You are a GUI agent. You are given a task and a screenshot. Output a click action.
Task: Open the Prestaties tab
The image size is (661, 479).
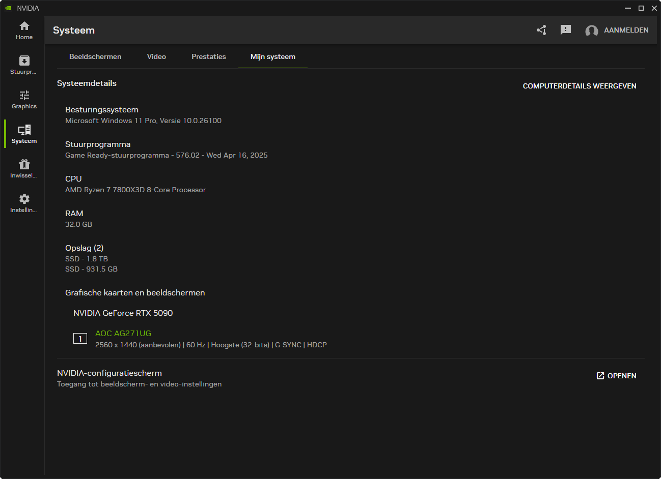(208, 56)
